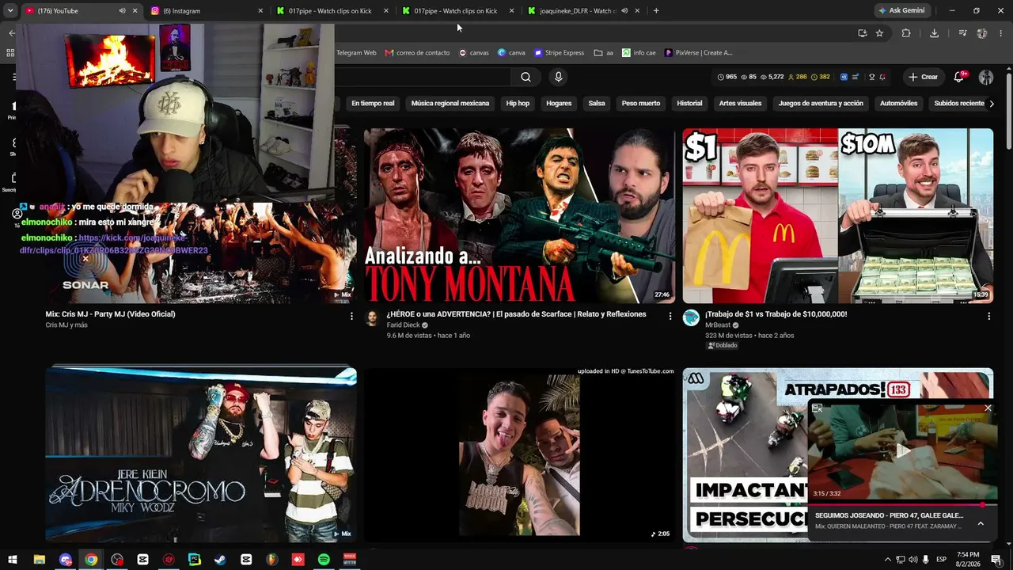Open taskbar volume control
Image resolution: width=1013 pixels, height=570 pixels.
tap(913, 560)
